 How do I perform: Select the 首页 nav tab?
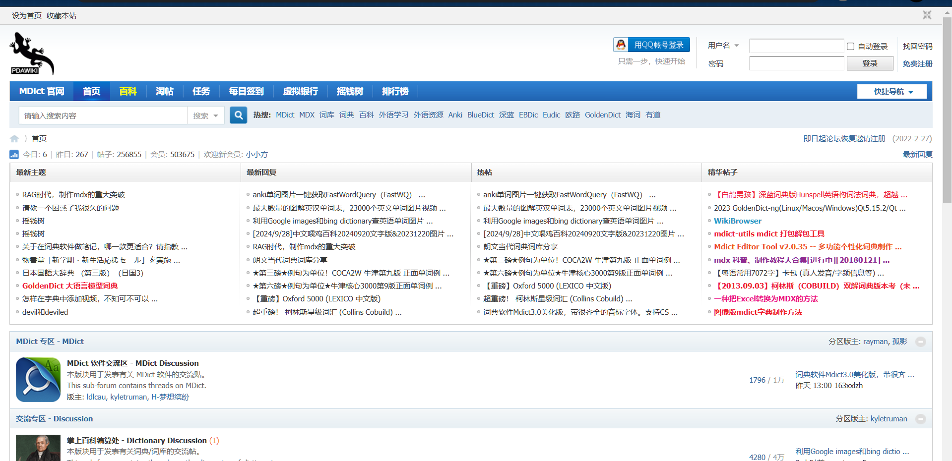click(91, 91)
